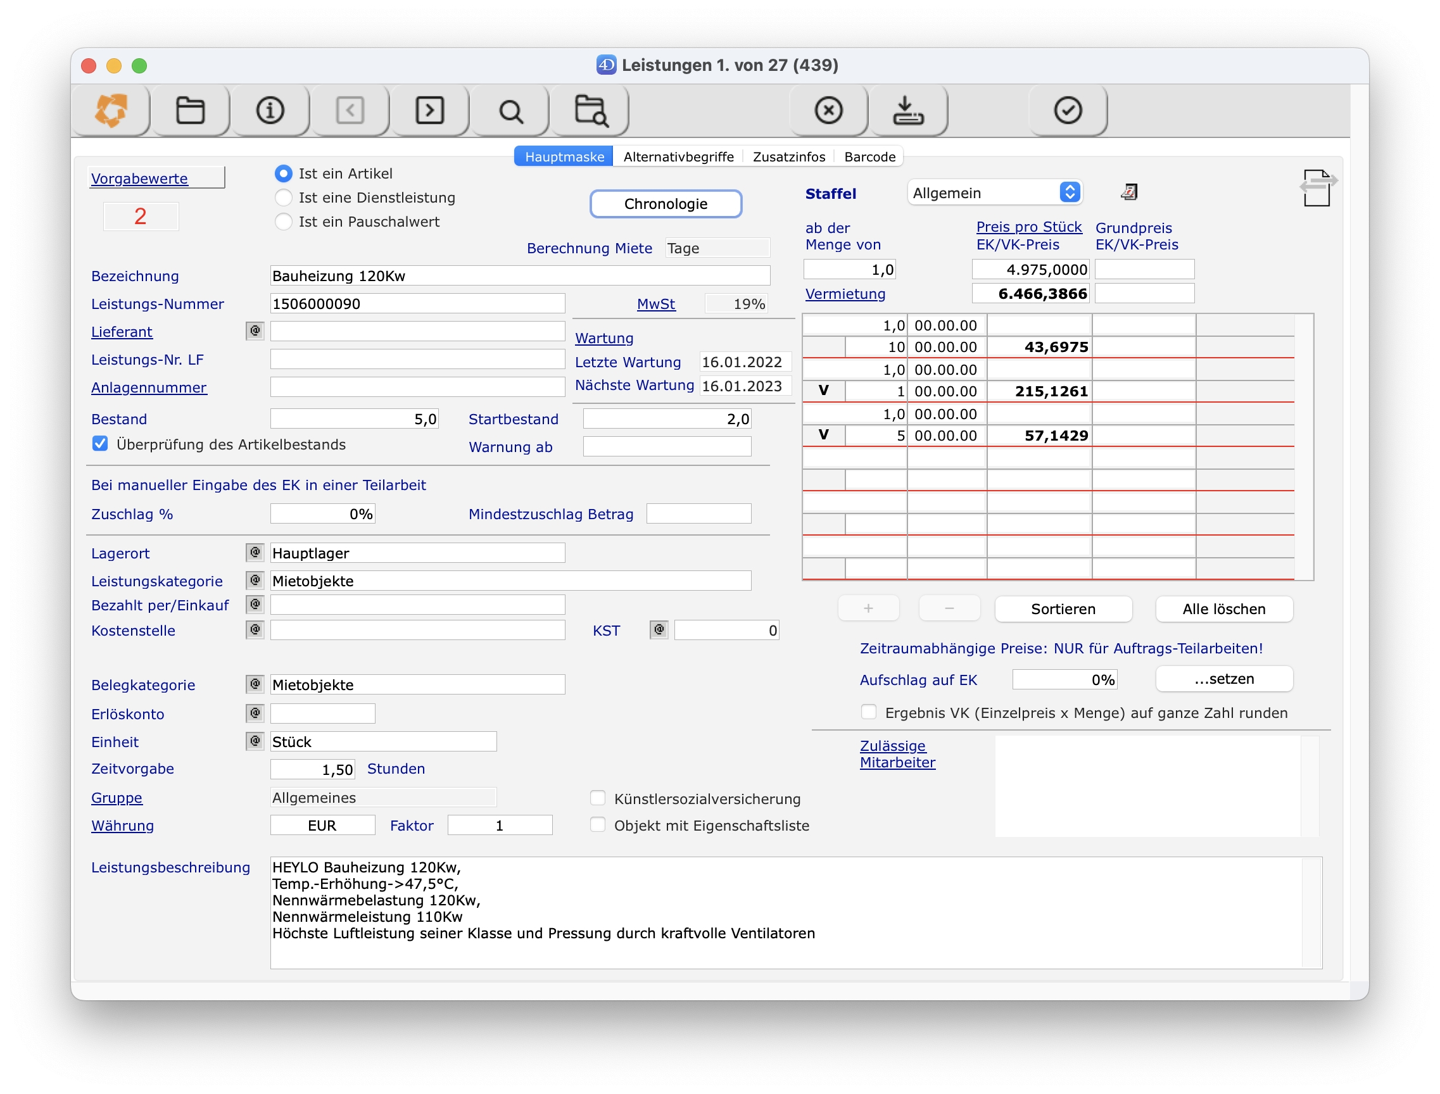Open the Barcode tab
The height and width of the screenshot is (1094, 1440).
click(869, 156)
